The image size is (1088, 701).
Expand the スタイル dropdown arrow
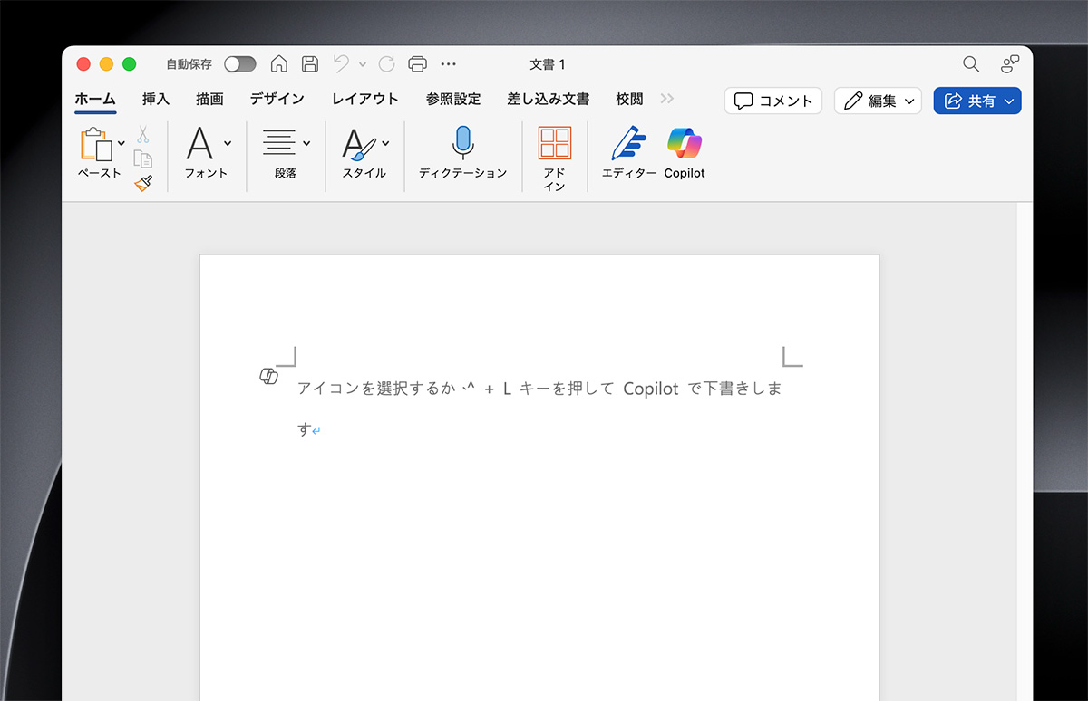(385, 143)
